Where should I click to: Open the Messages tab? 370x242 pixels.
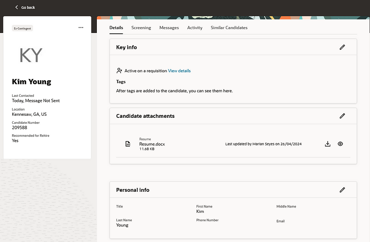click(169, 28)
